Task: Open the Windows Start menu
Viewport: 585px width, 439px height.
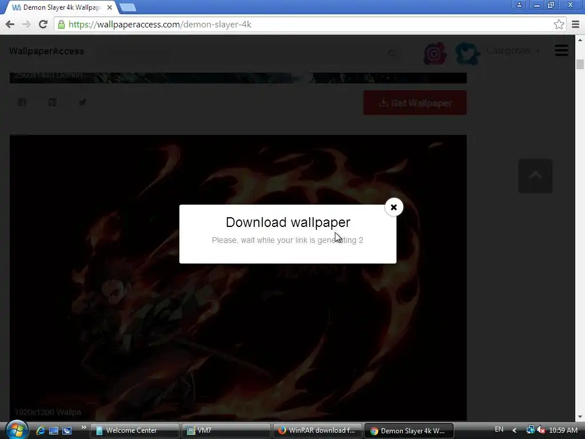Action: click(16, 430)
